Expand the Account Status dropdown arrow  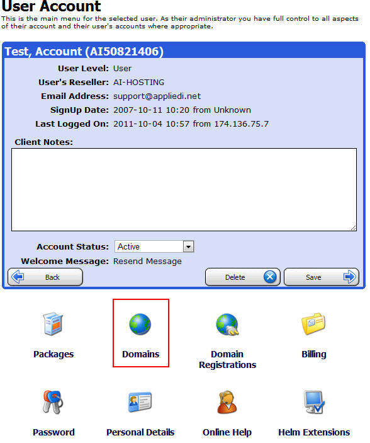click(x=188, y=246)
